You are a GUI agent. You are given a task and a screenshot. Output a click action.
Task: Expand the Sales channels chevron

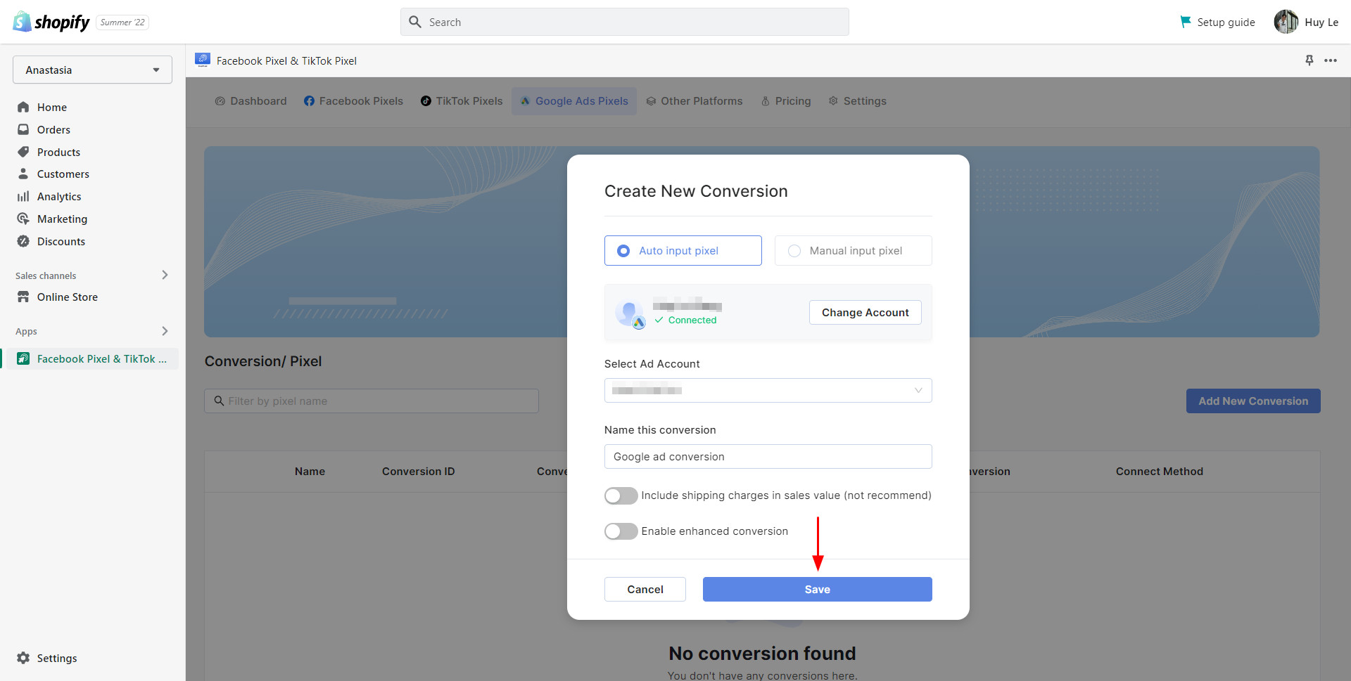(x=165, y=275)
